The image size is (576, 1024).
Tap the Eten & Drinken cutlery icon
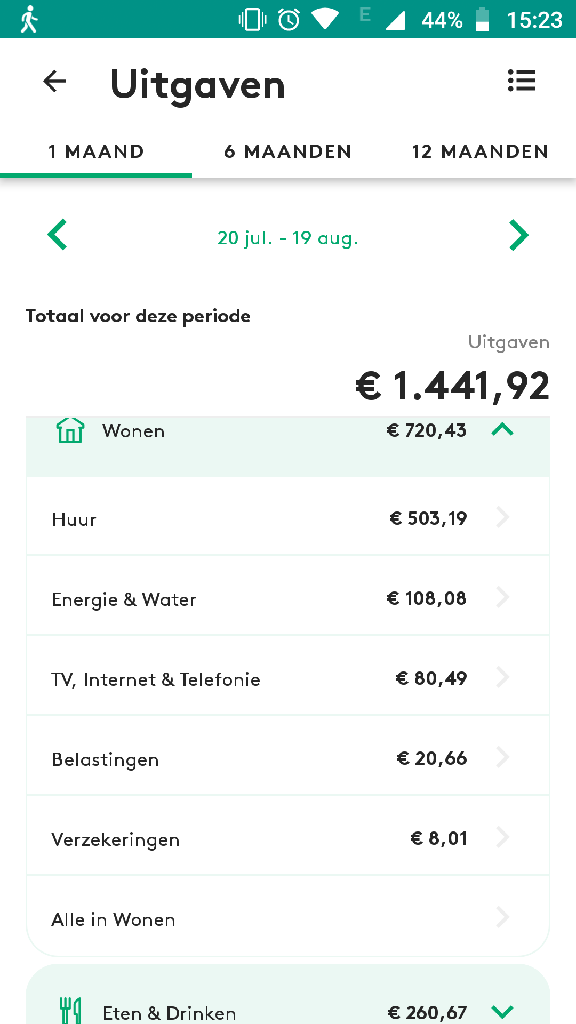click(70, 1011)
